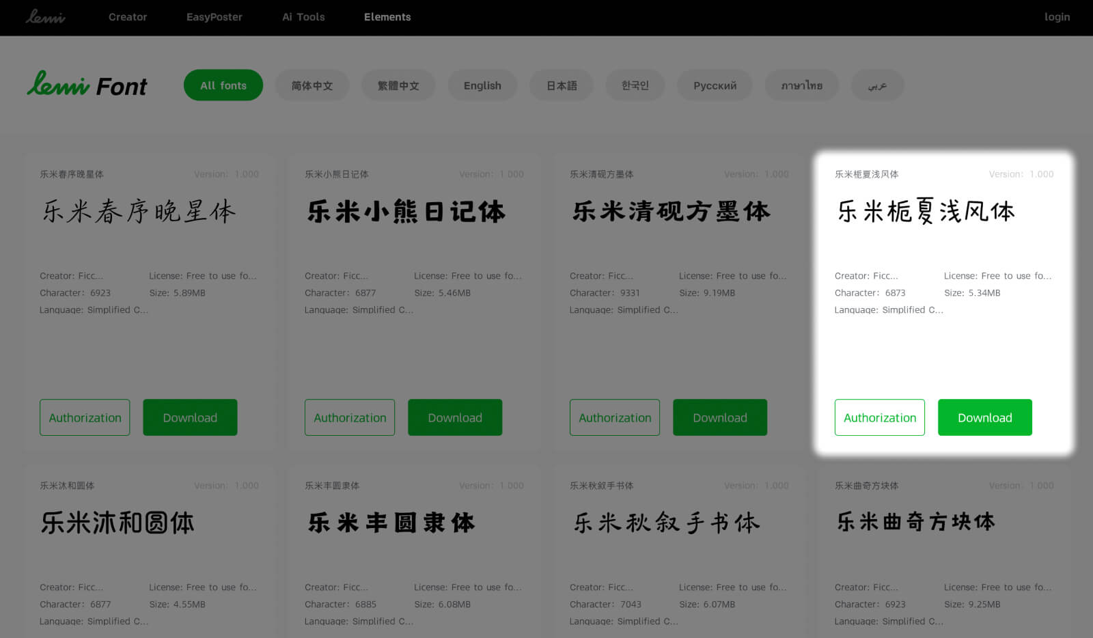This screenshot has width=1093, height=638.
Task: Filter fonts by Arabic language
Action: tap(878, 85)
